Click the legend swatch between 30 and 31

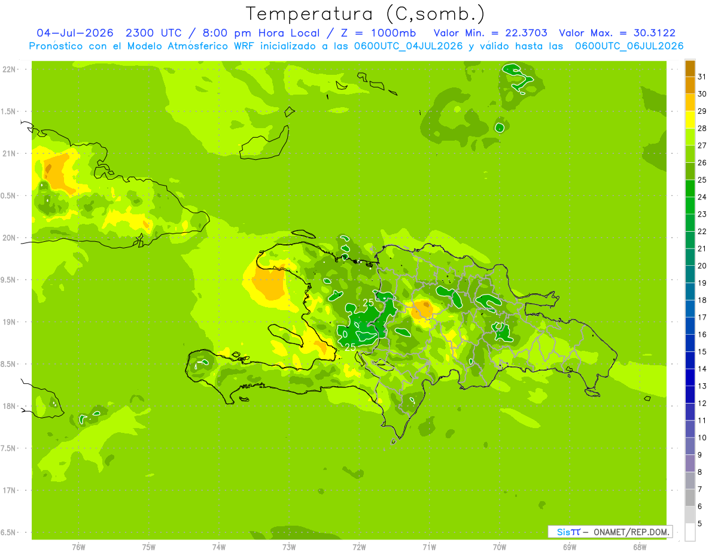690,85
